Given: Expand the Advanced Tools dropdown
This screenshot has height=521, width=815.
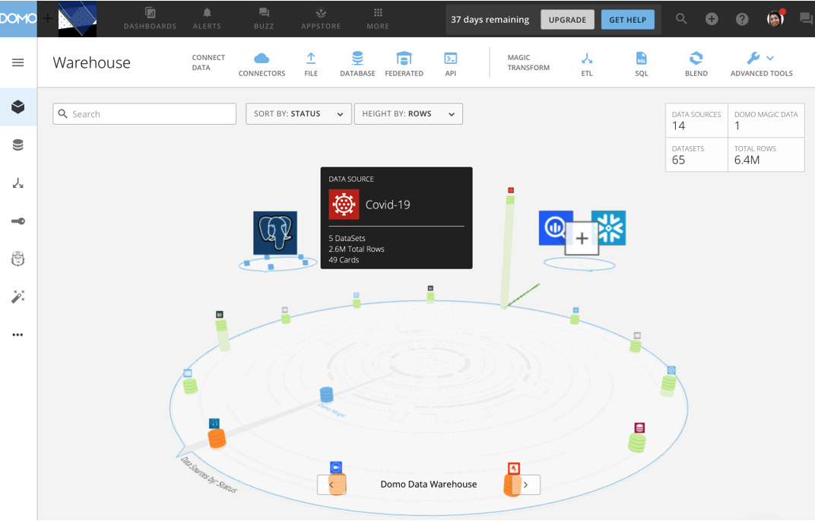Looking at the screenshot, I should [x=762, y=65].
